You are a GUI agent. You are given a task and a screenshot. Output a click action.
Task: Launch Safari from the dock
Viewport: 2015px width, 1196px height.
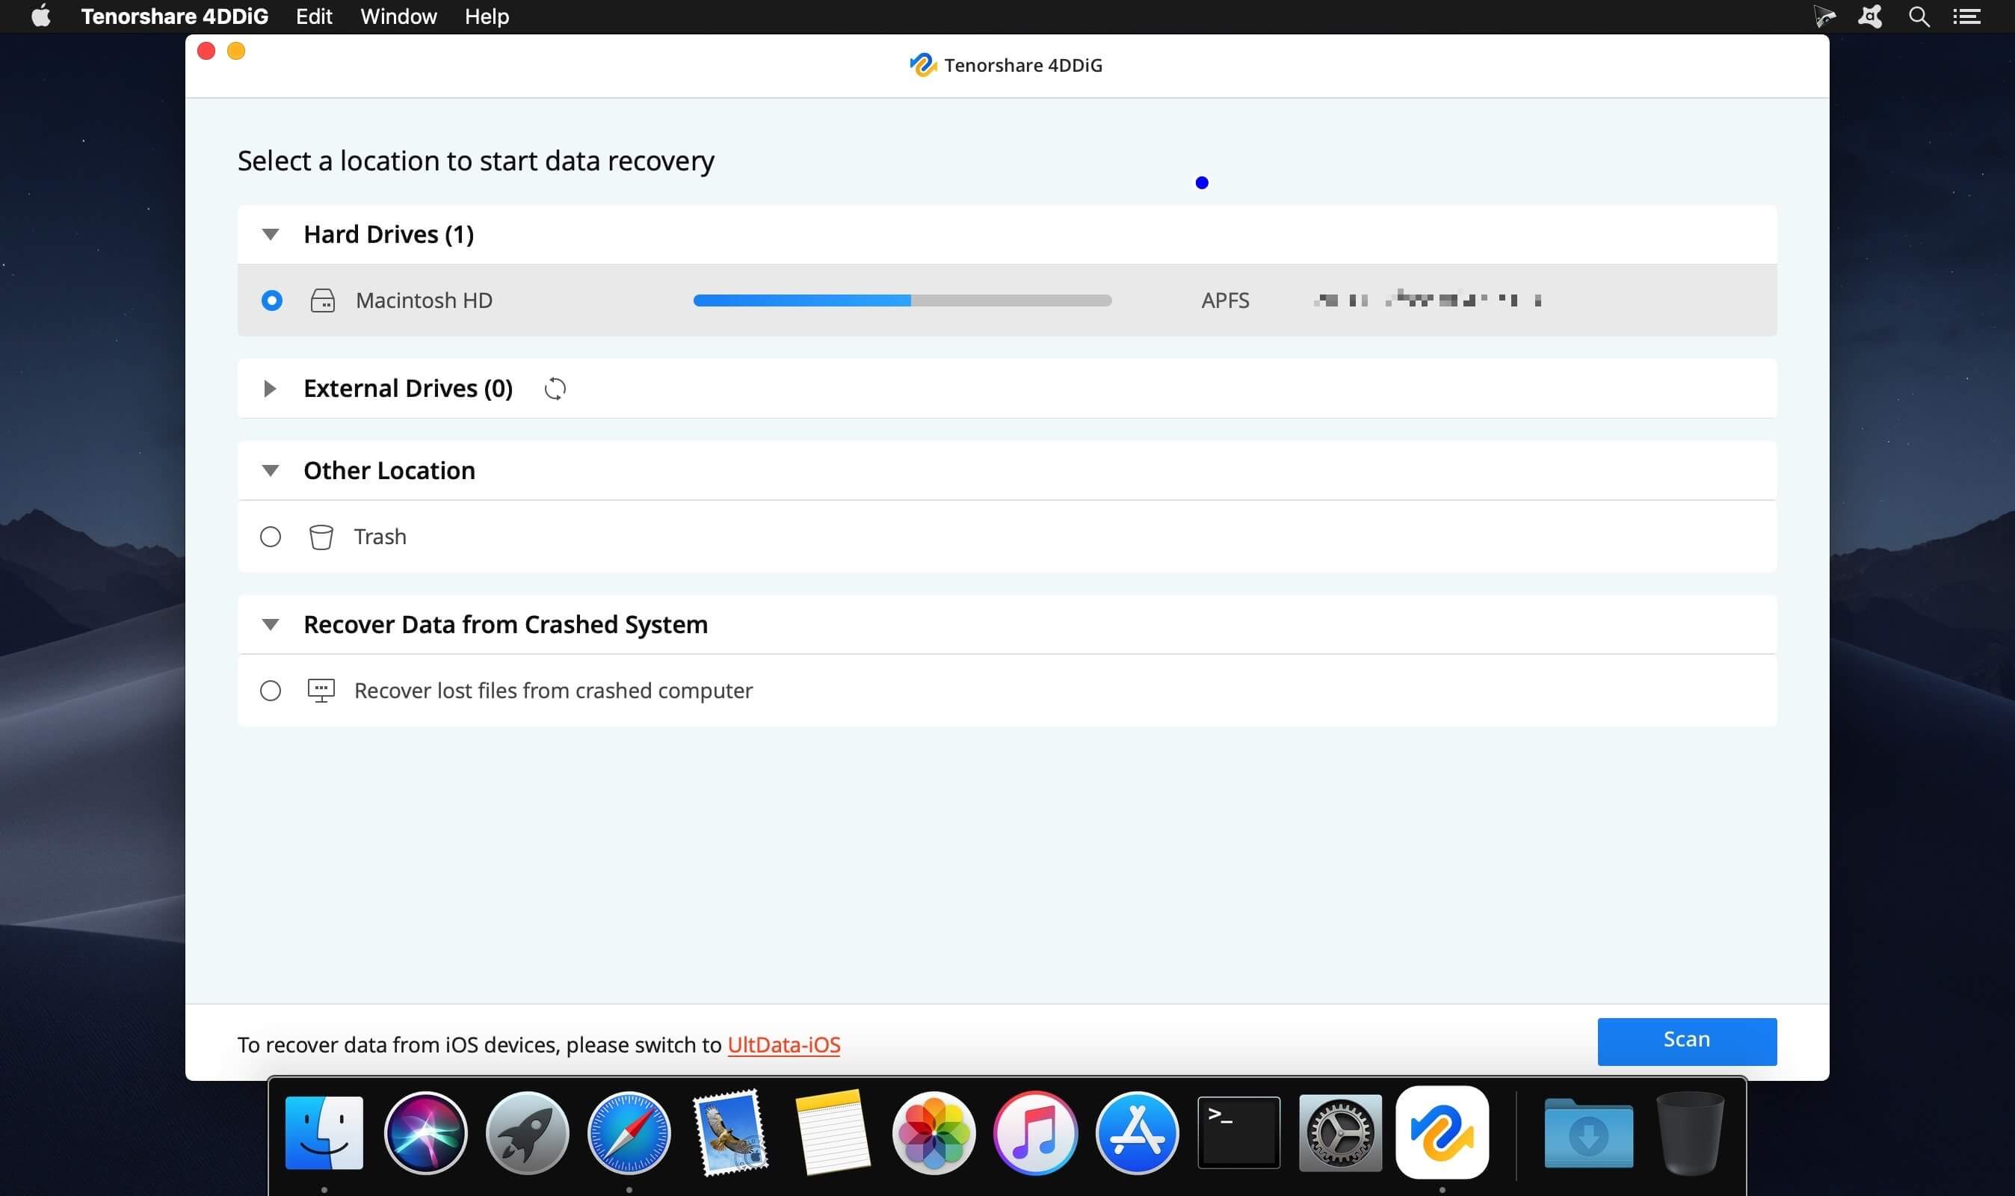628,1132
